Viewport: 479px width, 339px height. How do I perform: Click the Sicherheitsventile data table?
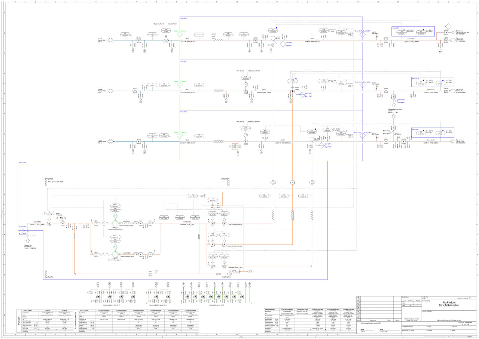pyautogui.click(x=138, y=321)
